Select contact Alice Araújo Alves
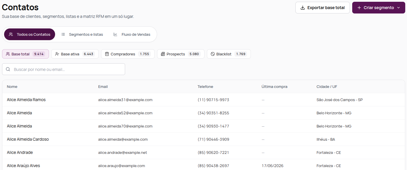The image size is (407, 170). point(23,166)
